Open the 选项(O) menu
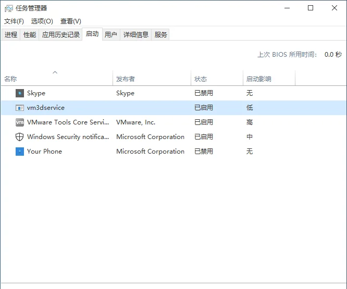Image resolution: width=347 pixels, height=289 pixels. (x=42, y=21)
